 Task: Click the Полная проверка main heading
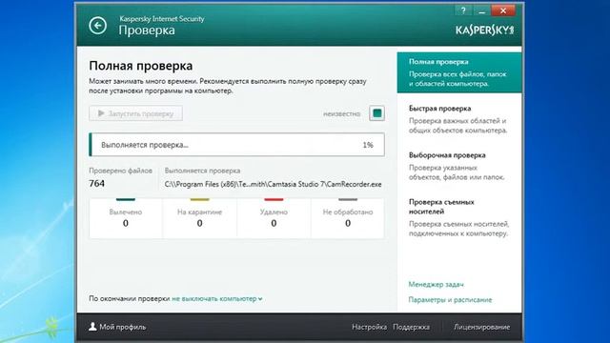pyautogui.click(x=141, y=66)
